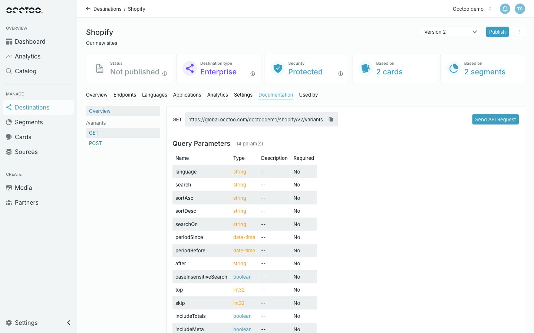Viewport: 534px width, 333px height.
Task: Collapse the sidebar with chevron arrow
Action: pos(69,323)
